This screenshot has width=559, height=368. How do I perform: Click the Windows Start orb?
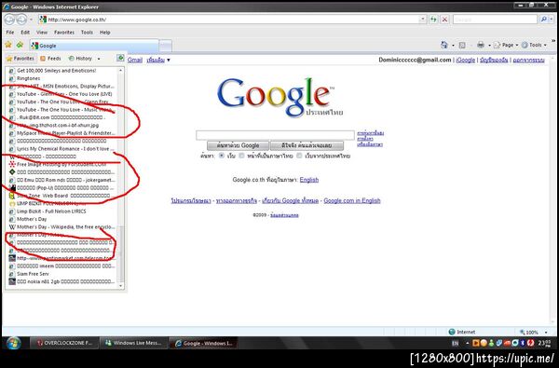pos(14,343)
